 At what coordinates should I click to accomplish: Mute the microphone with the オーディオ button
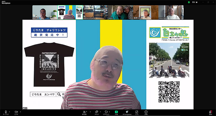click(6, 112)
